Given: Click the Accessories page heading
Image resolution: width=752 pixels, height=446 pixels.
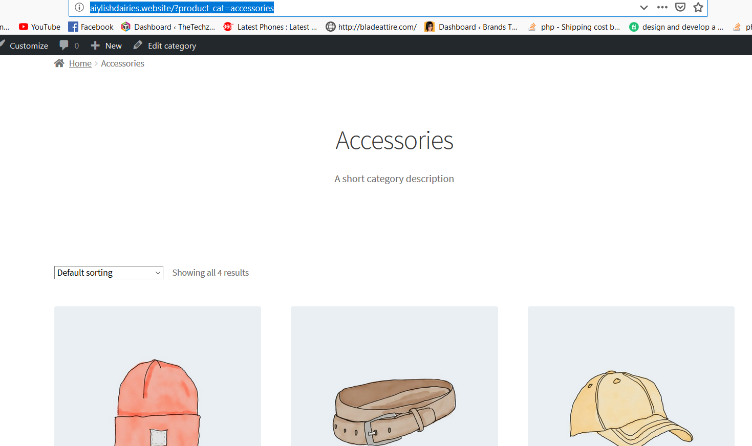Looking at the screenshot, I should click(394, 141).
